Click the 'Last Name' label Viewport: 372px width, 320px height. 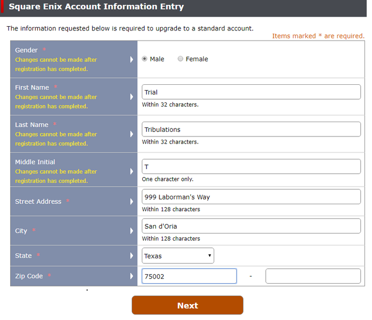tap(31, 125)
